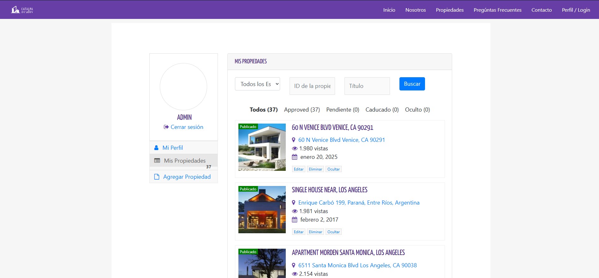The height and width of the screenshot is (278, 599).
Task: Click the MIS PROPIEDADES panel heading
Action: (x=251, y=61)
